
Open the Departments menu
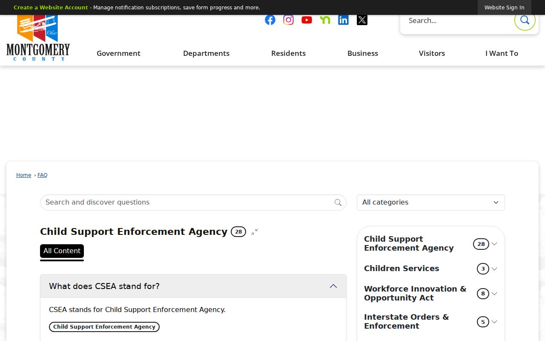click(206, 53)
